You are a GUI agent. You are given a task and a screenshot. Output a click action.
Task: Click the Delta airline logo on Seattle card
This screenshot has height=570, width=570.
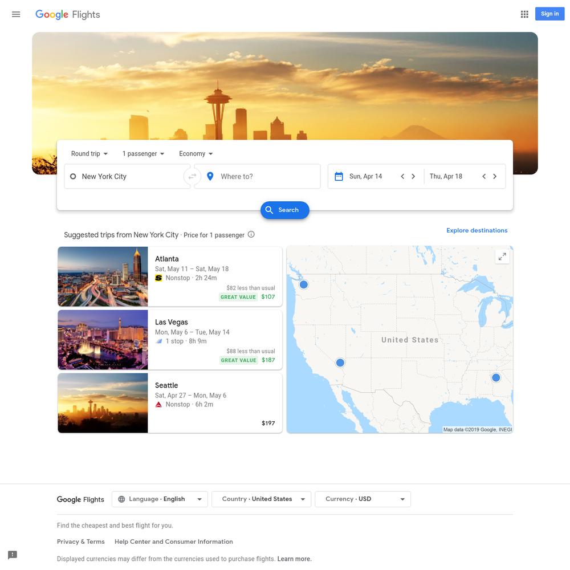tap(158, 405)
